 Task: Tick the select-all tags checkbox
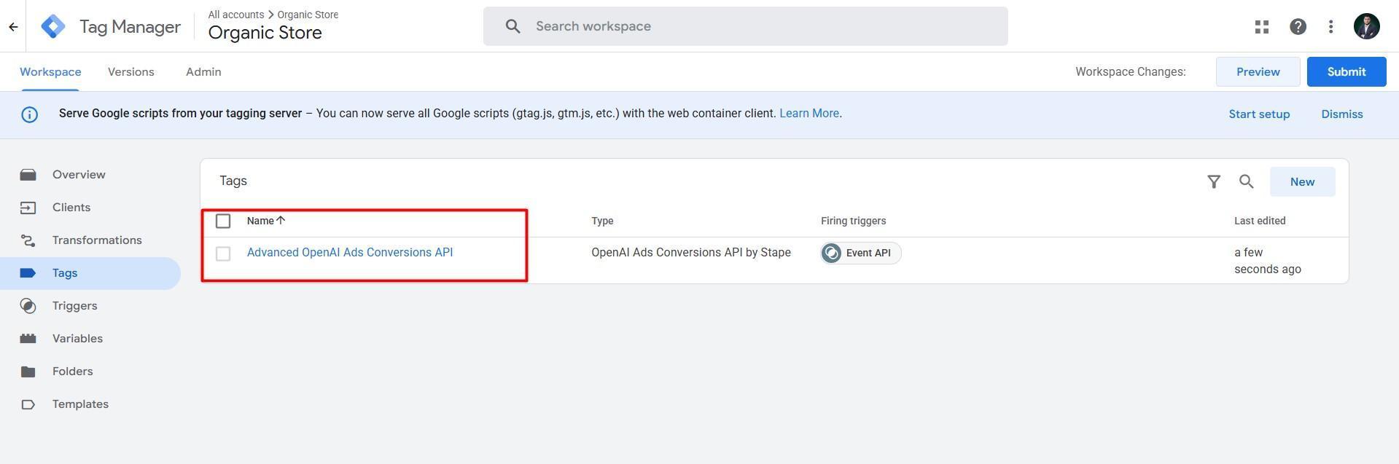coord(223,221)
